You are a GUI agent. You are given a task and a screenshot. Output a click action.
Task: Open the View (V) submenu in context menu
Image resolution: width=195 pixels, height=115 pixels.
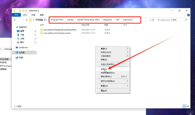click(x=113, y=49)
